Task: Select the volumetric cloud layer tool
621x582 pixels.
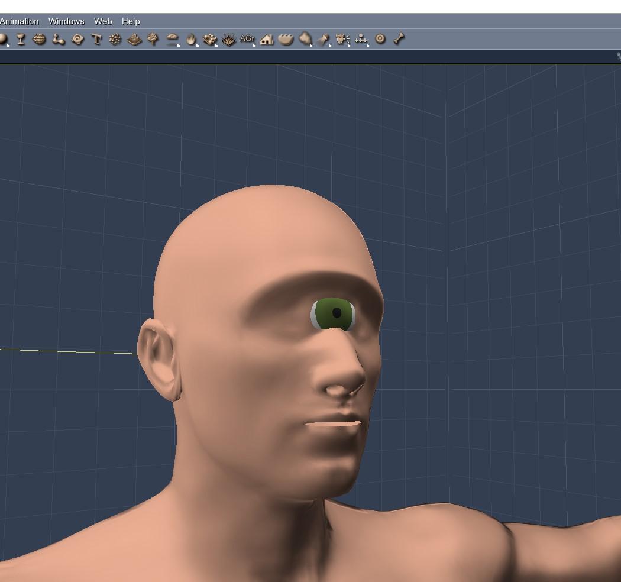Action: coord(172,38)
